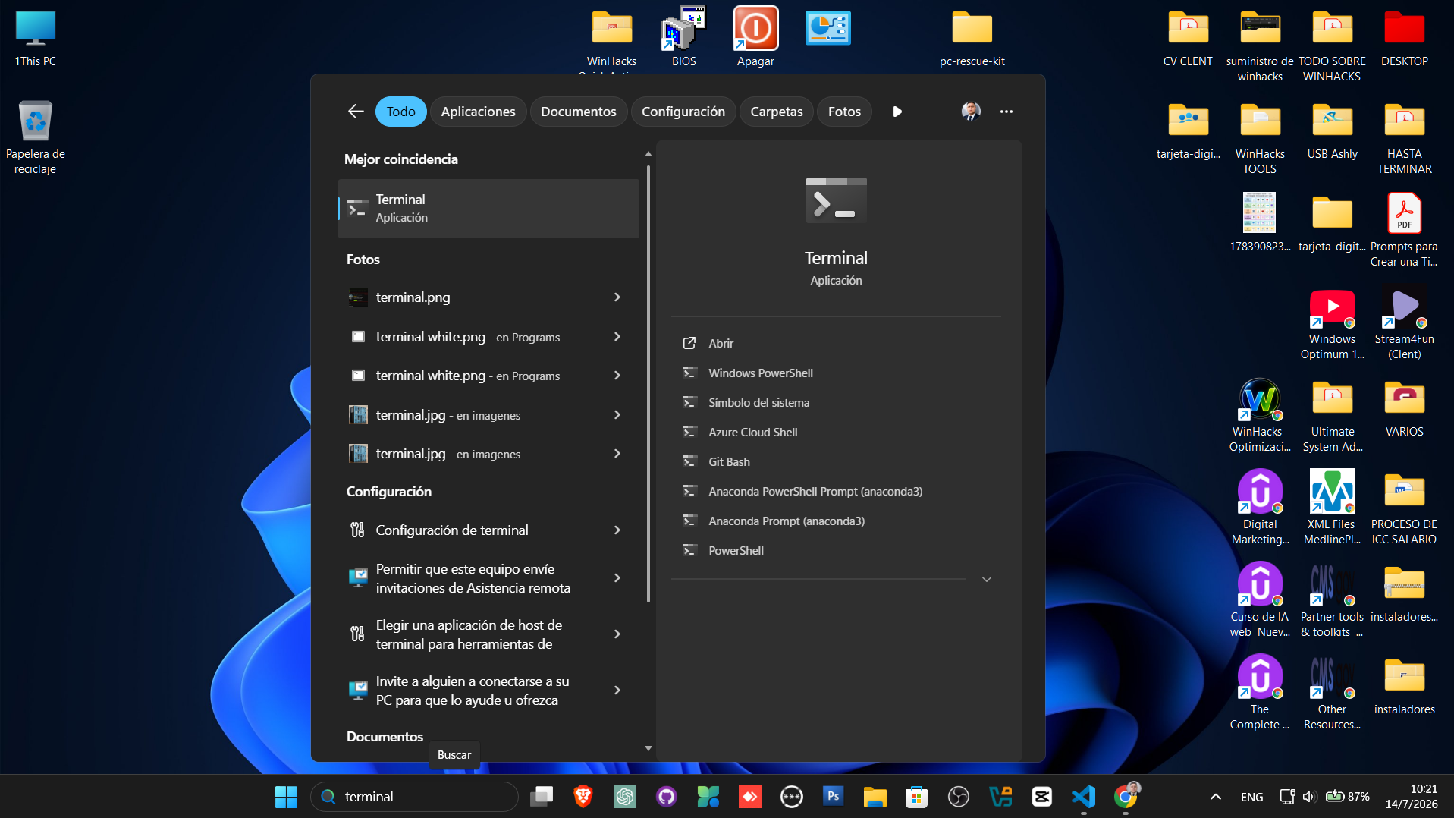
Task: Select the BIOS desktop shortcut
Action: point(683,37)
